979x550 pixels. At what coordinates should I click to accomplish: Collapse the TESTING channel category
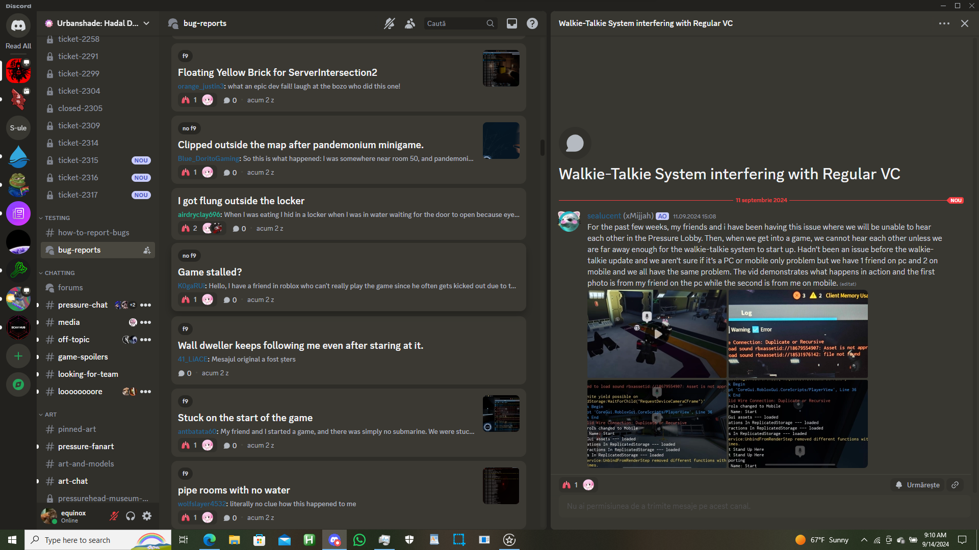57,218
